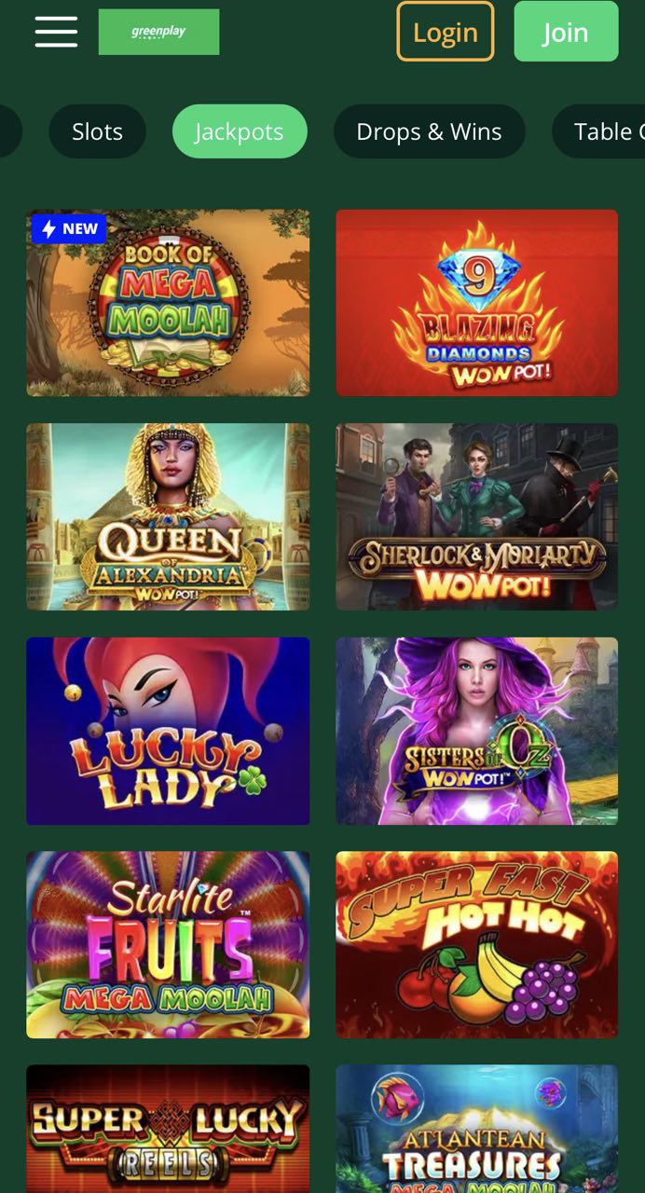Image resolution: width=645 pixels, height=1193 pixels.
Task: Click the Login button
Action: (446, 32)
